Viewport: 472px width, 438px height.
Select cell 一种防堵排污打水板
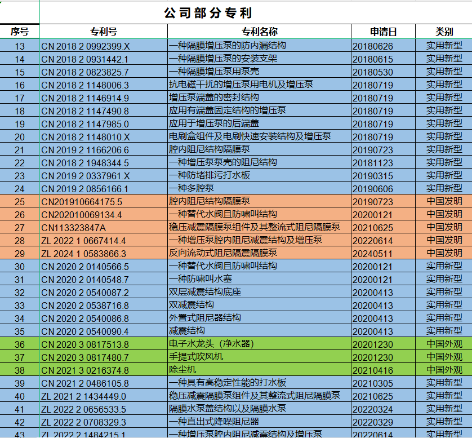pyautogui.click(x=259, y=175)
